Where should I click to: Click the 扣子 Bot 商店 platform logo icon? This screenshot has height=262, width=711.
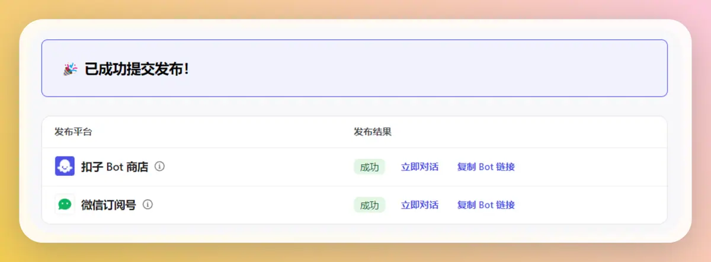click(x=65, y=167)
